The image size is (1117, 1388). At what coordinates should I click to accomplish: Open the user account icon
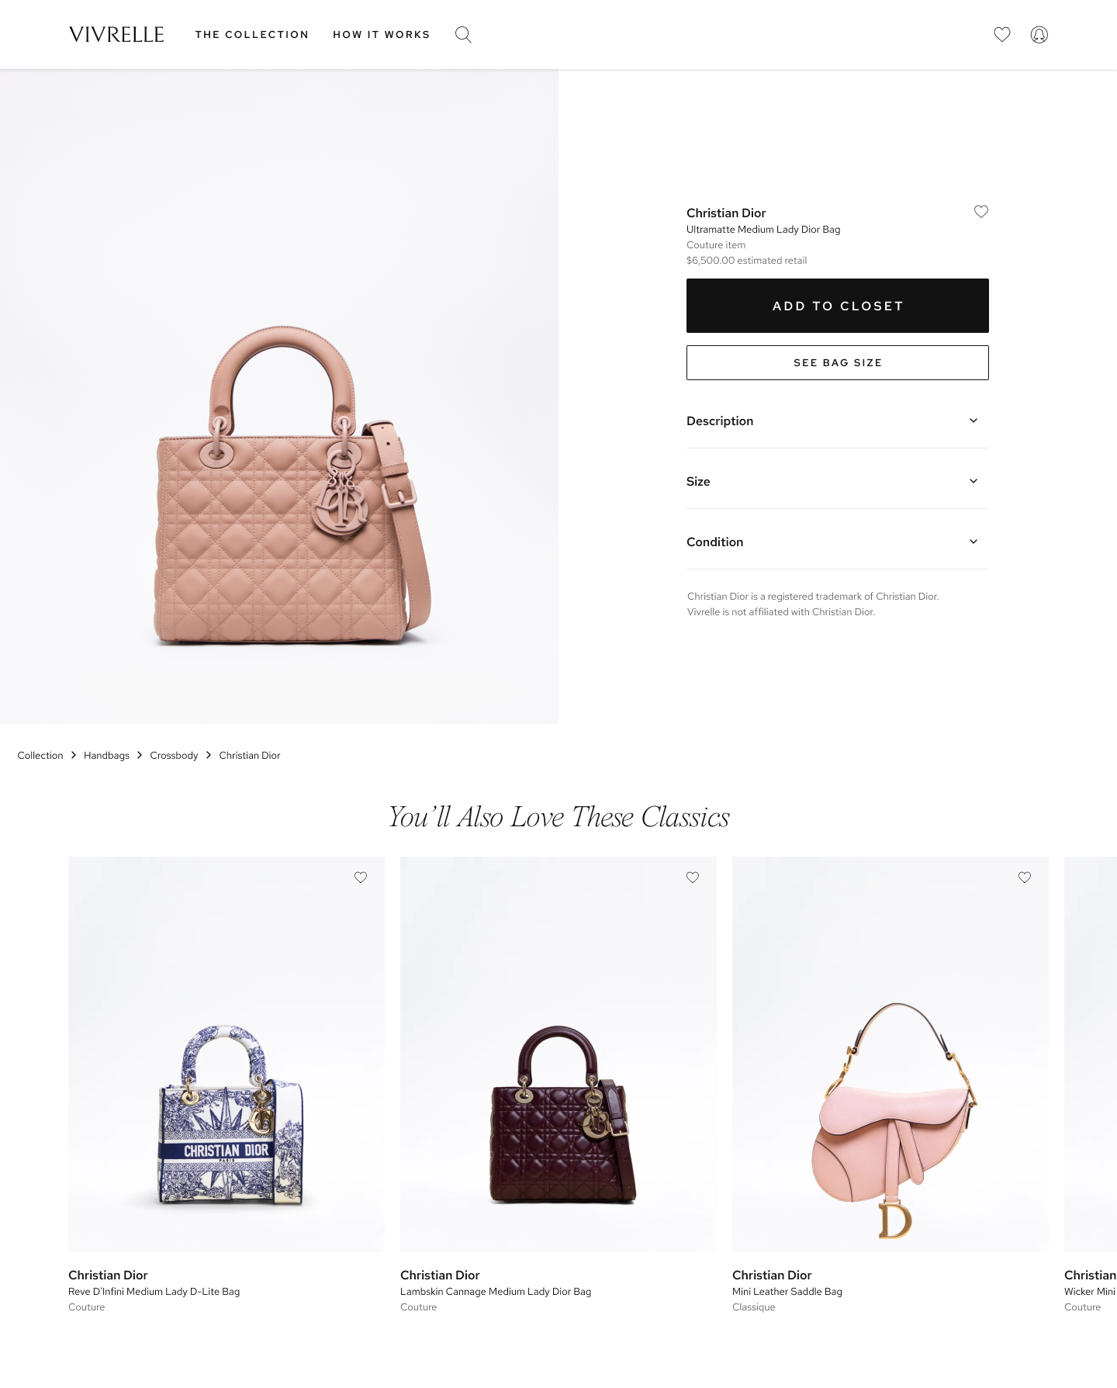1039,34
